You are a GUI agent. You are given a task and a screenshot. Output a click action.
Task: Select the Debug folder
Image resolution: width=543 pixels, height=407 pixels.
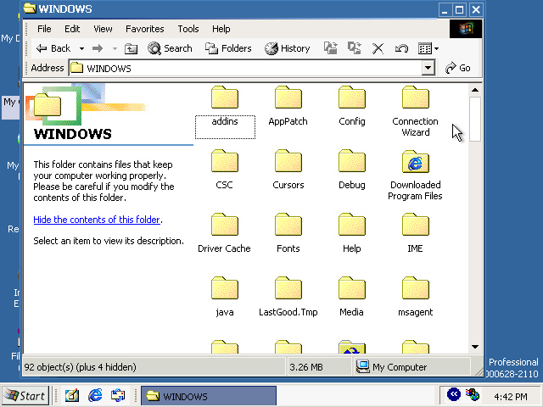click(x=352, y=170)
